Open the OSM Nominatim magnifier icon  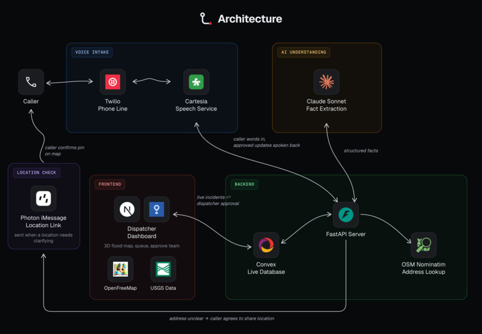click(x=423, y=245)
